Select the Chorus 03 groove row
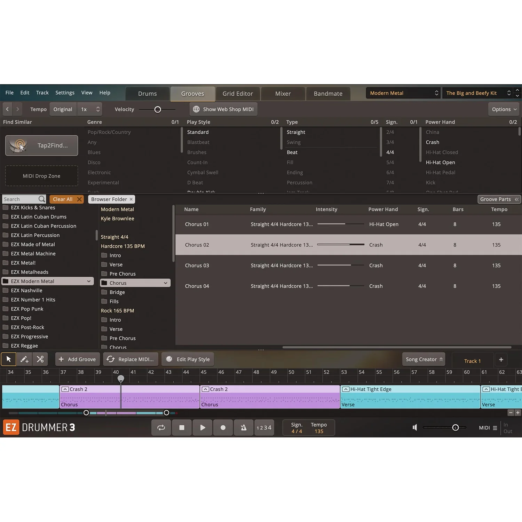The height and width of the screenshot is (522, 522). click(348, 266)
